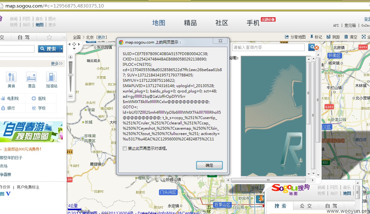Open the 精品 navigation item
The height and width of the screenshot is (214, 370).
click(x=190, y=23)
